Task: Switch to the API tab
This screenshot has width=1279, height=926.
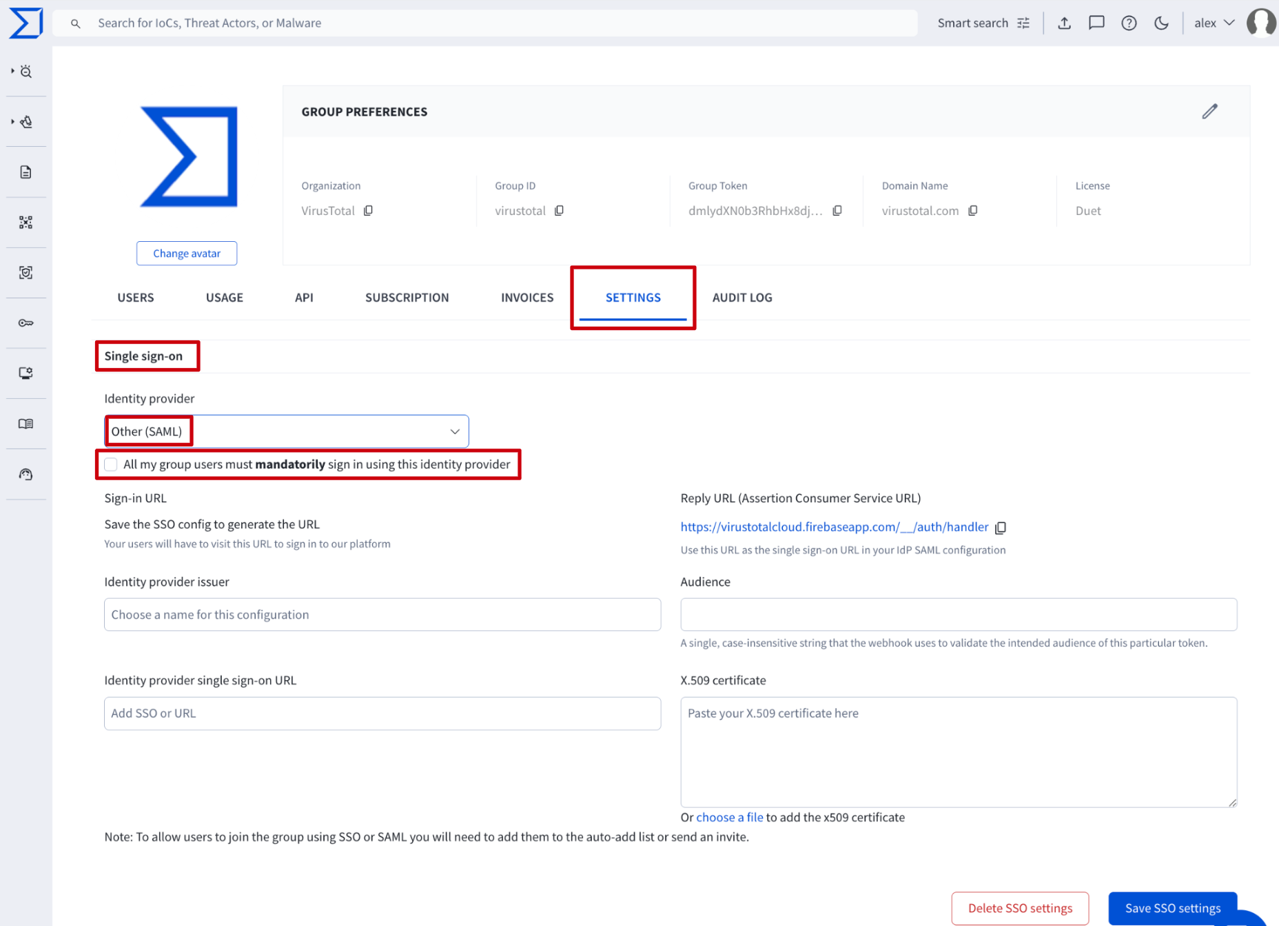Action: click(304, 298)
